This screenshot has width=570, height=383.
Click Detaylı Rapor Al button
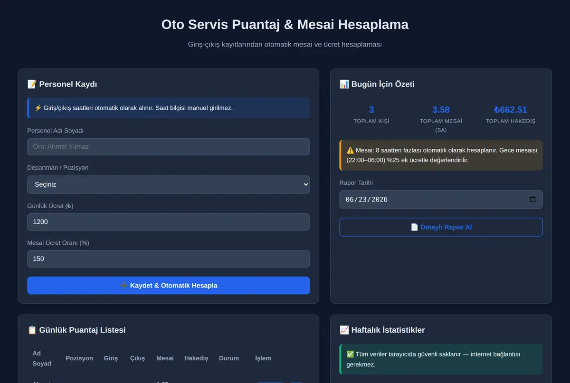441,227
